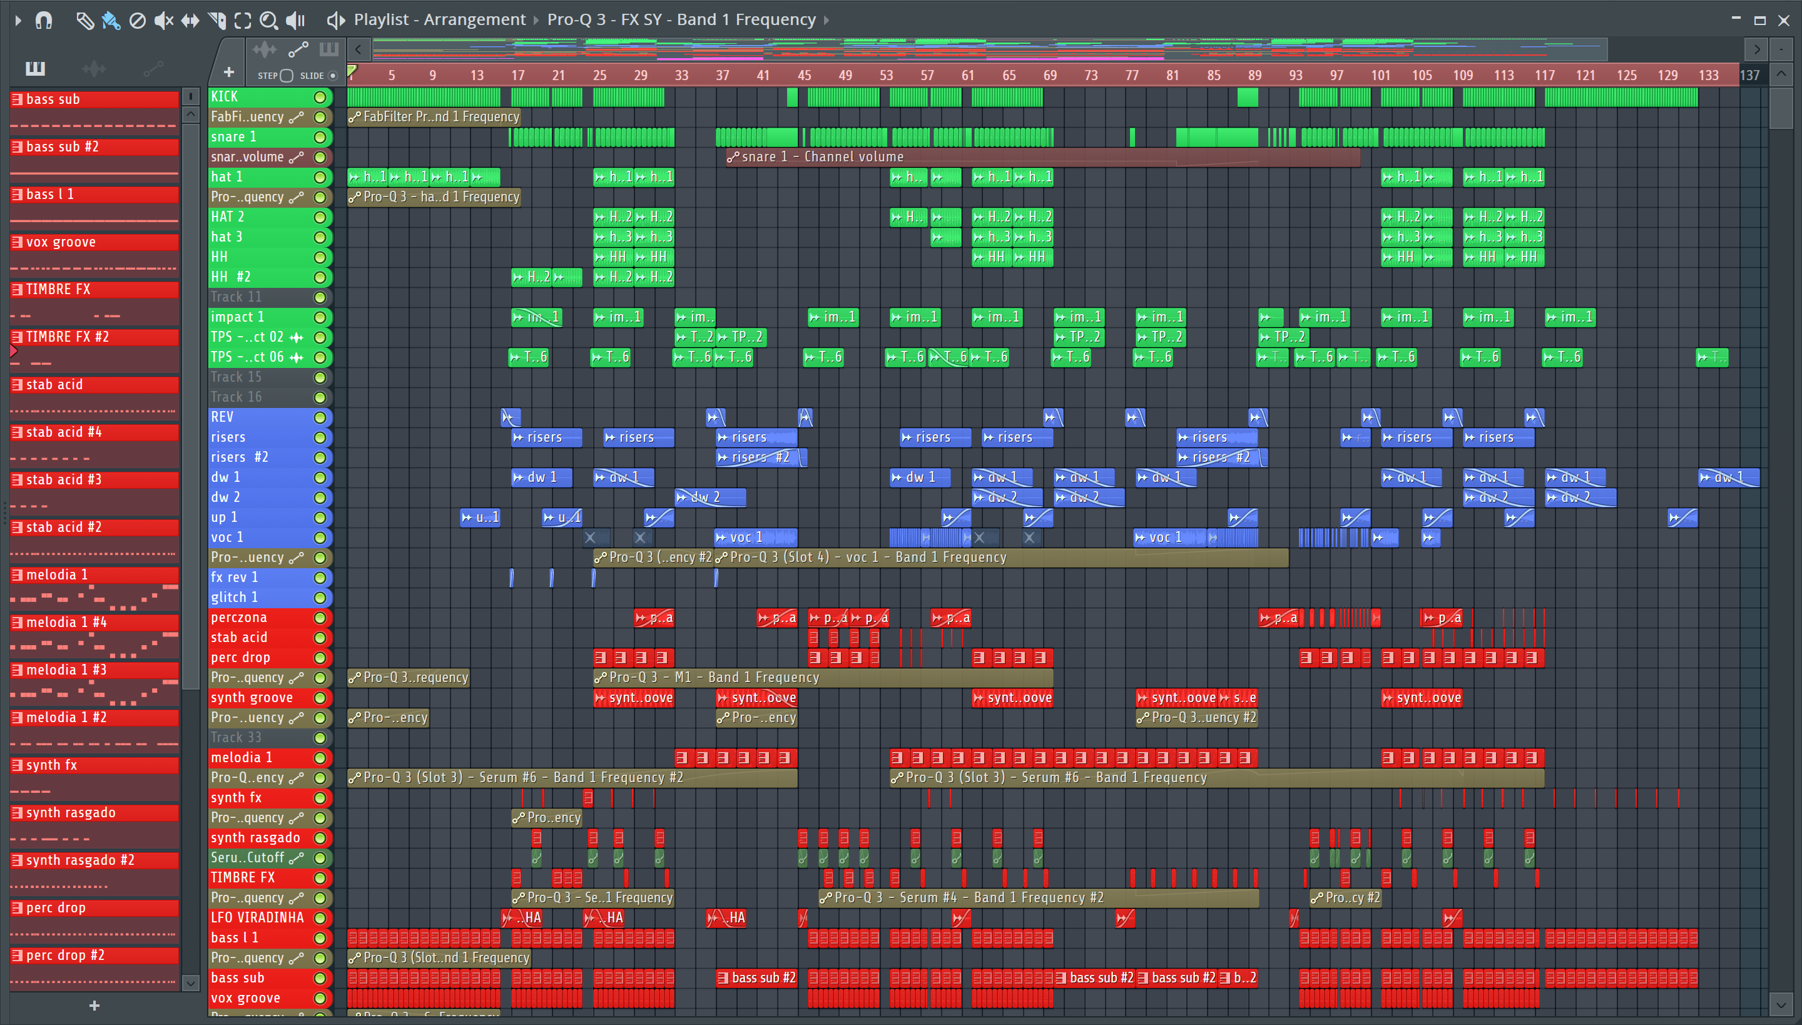Click piano-keys icon next to overview scroll arrow

328,49
